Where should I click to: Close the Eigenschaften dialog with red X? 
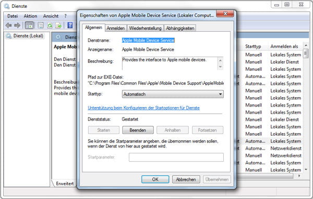(x=225, y=14)
